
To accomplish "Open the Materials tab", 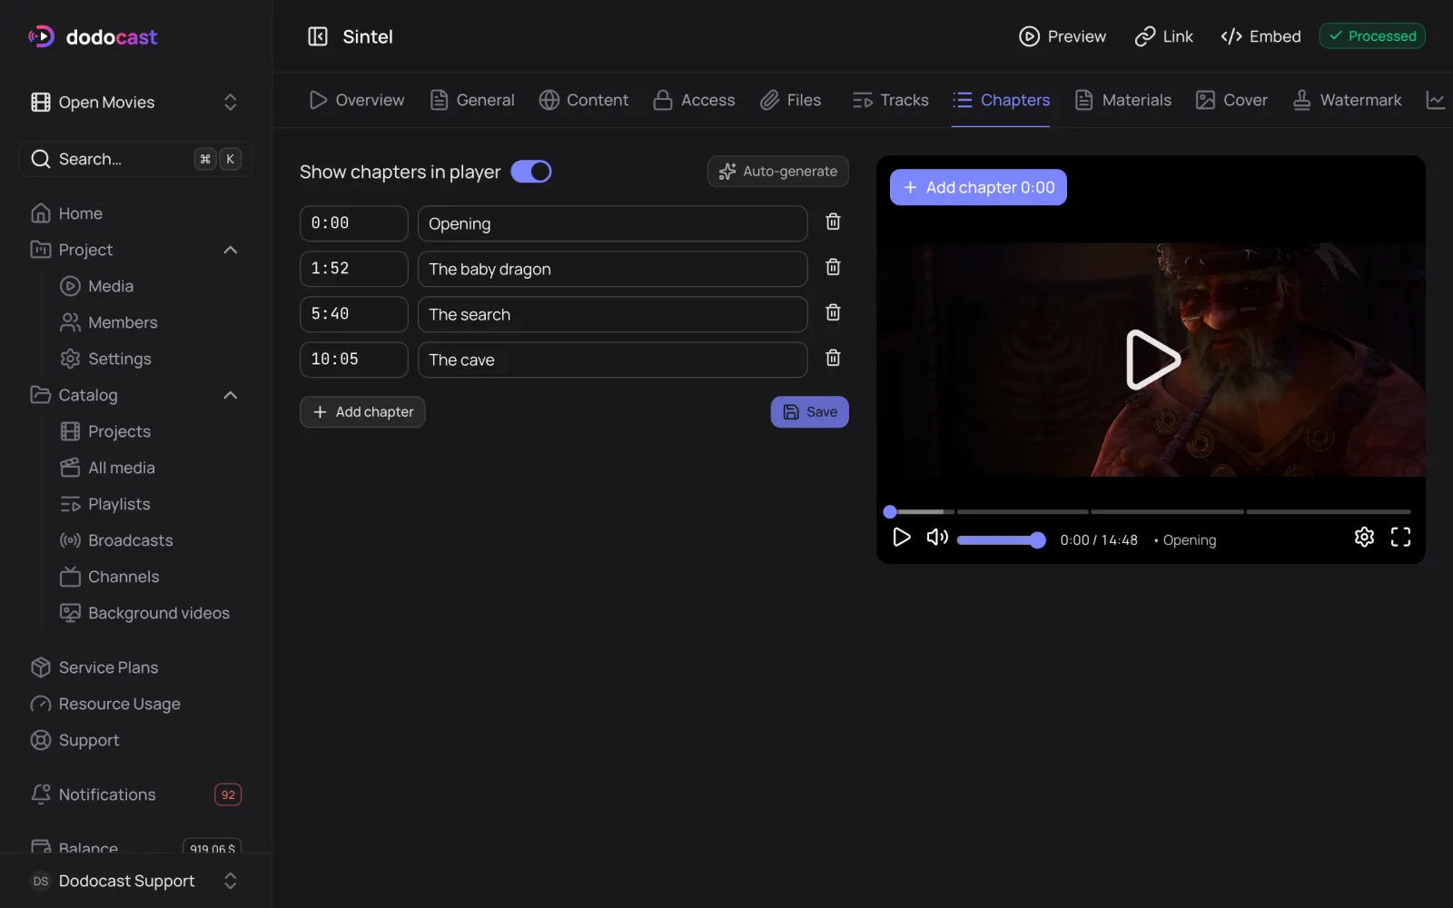I will pyautogui.click(x=1122, y=100).
